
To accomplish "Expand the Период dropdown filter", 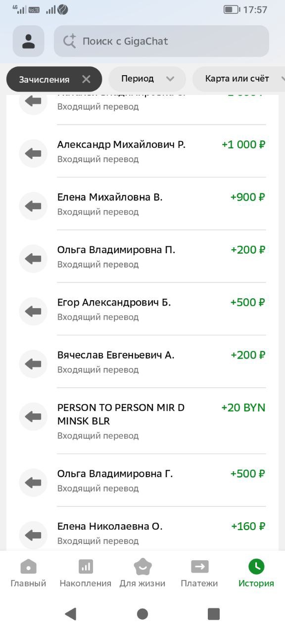I will click(x=147, y=79).
